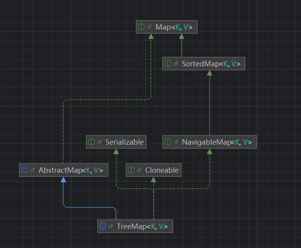Screen dimensions: 301x248
Task: Click the visibility lock icon on Serializable
Action: (100, 142)
